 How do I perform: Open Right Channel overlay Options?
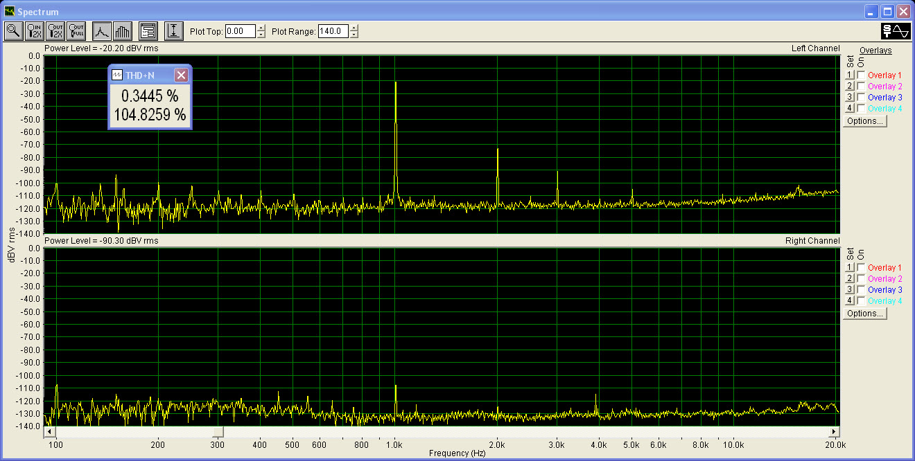tap(865, 314)
